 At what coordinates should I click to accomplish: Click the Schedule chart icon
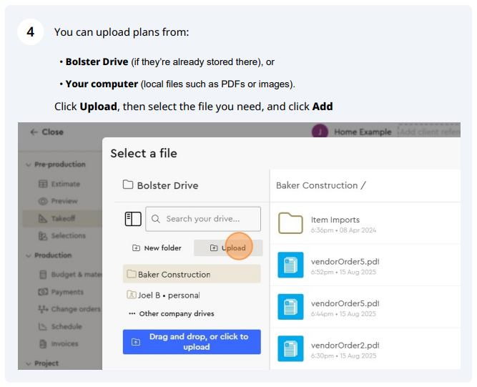[43, 326]
